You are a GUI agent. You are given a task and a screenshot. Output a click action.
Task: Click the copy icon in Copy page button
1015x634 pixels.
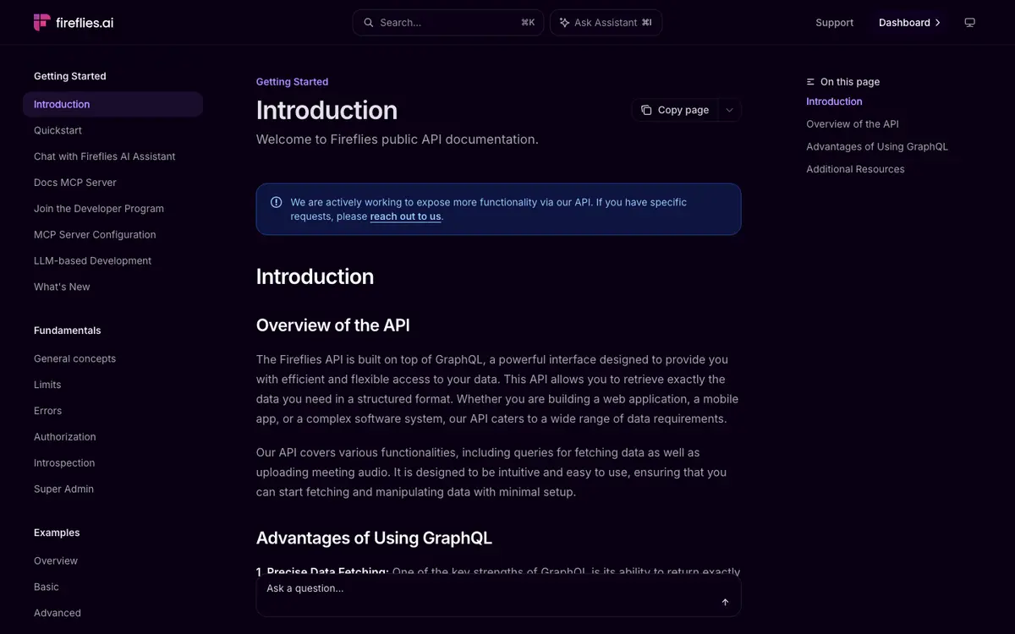tap(646, 110)
